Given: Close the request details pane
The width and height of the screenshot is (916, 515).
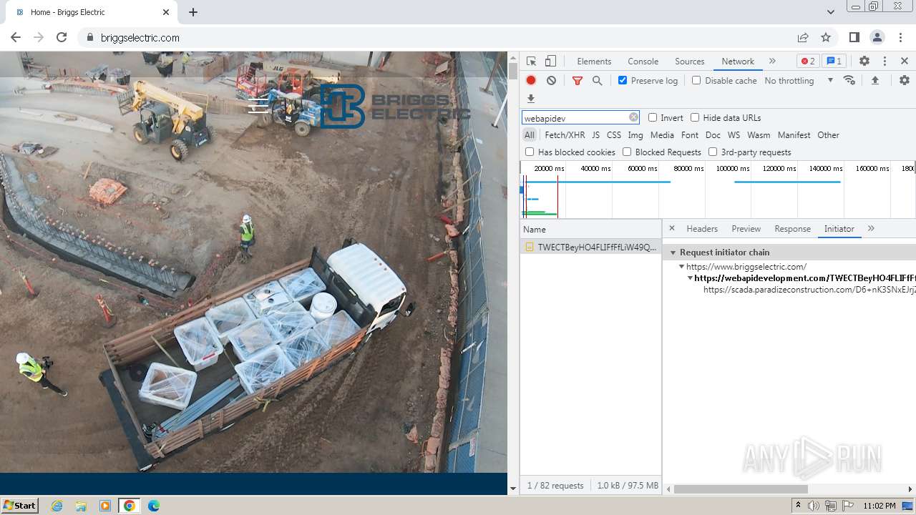Looking at the screenshot, I should coord(672,228).
